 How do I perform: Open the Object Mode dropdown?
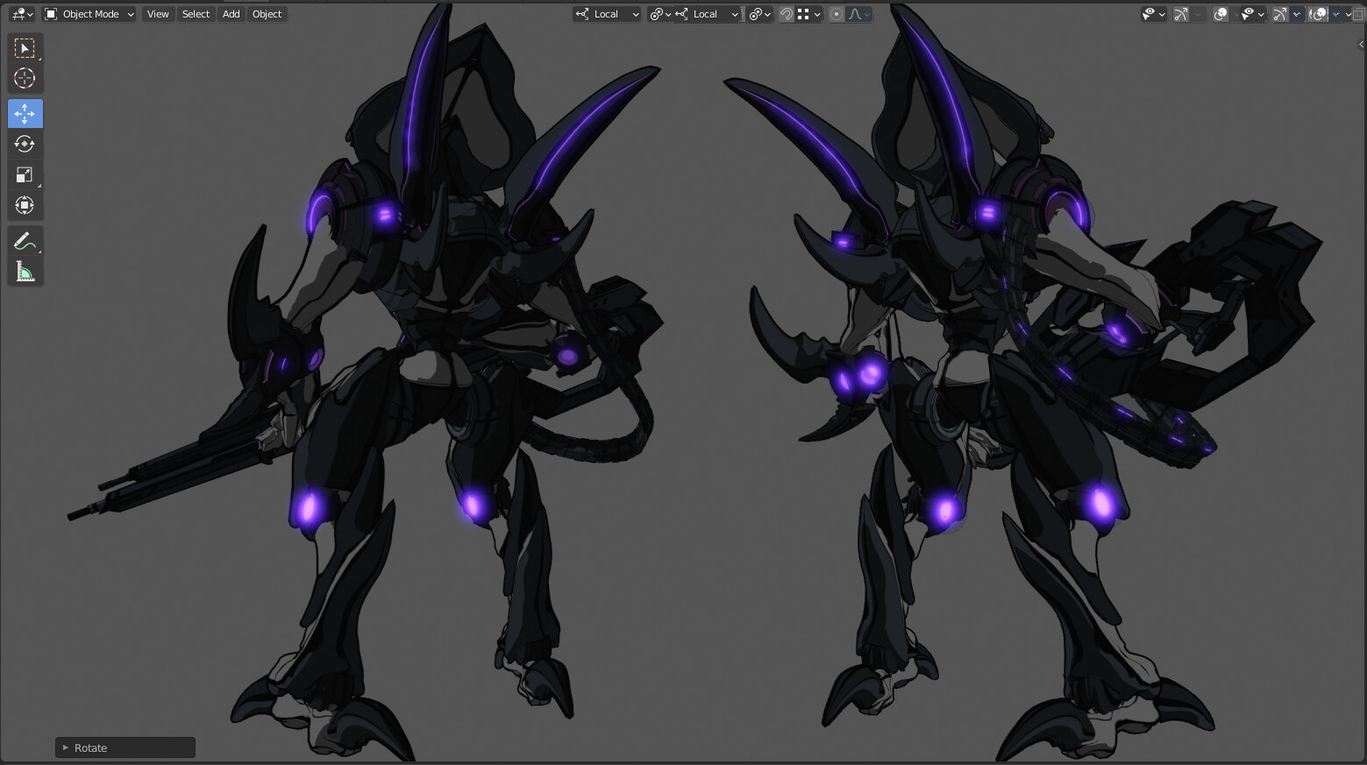coord(88,14)
